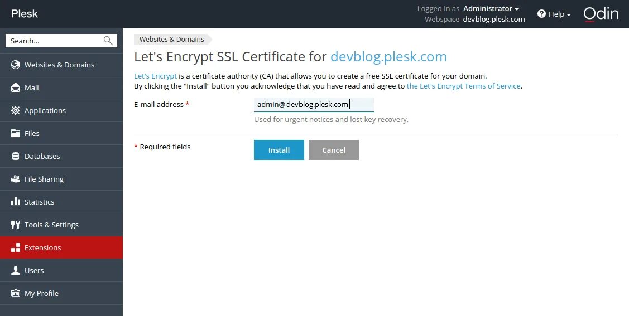The image size is (629, 316).
Task: Click the Mail envelope icon
Action: (x=16, y=87)
